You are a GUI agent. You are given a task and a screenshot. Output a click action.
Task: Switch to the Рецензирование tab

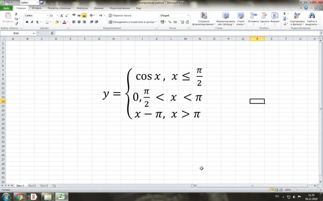(120, 8)
